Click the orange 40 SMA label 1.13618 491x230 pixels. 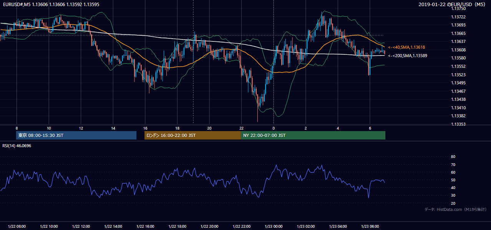[x=406, y=47]
